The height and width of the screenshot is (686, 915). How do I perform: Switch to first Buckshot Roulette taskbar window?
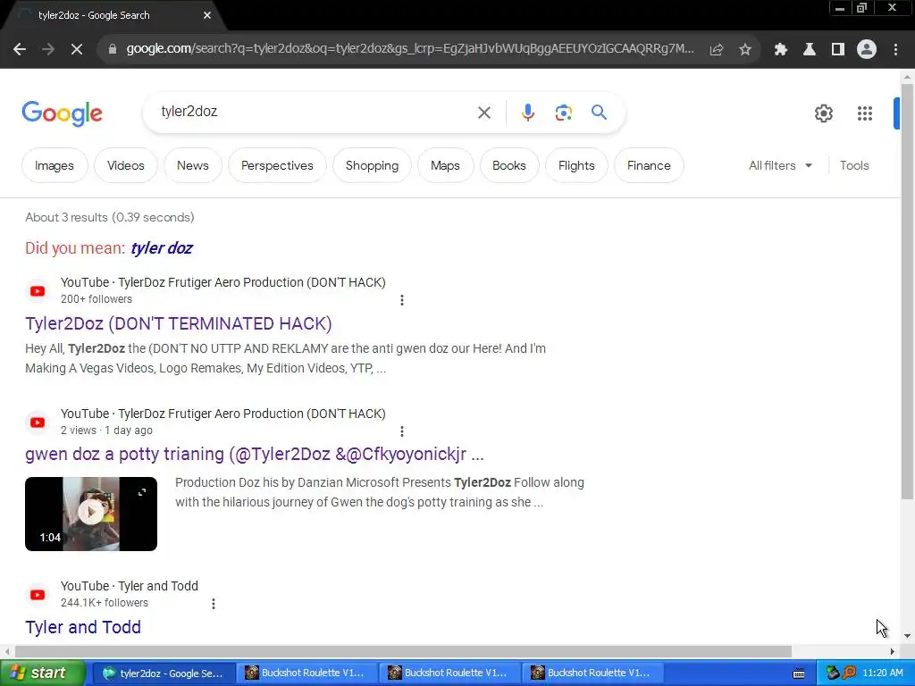coord(306,673)
